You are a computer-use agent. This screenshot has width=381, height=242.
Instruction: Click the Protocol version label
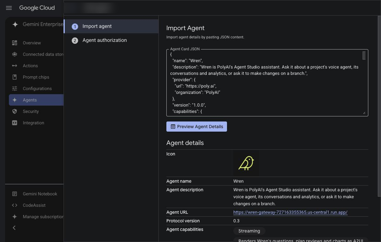pyautogui.click(x=183, y=221)
